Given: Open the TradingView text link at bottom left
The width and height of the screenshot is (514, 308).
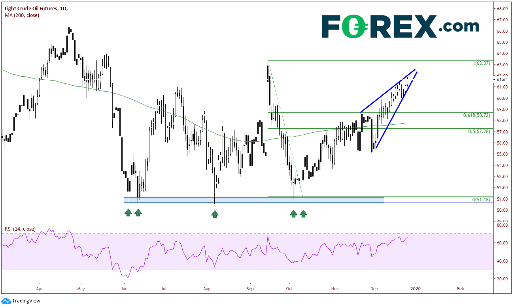Looking at the screenshot, I should tap(26, 301).
